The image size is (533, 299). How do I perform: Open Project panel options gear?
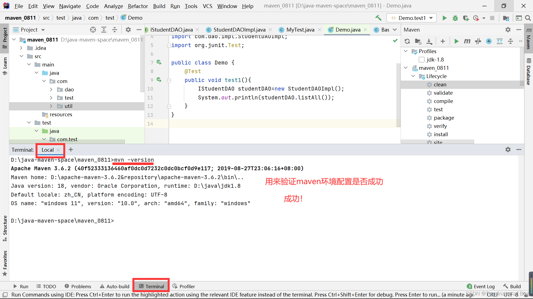coord(128,30)
